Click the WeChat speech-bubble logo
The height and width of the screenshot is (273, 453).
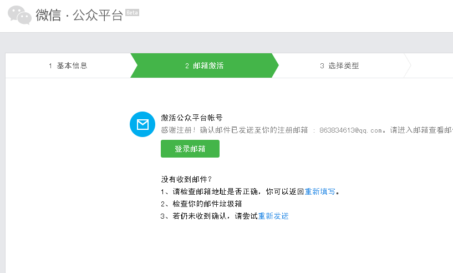coord(19,16)
